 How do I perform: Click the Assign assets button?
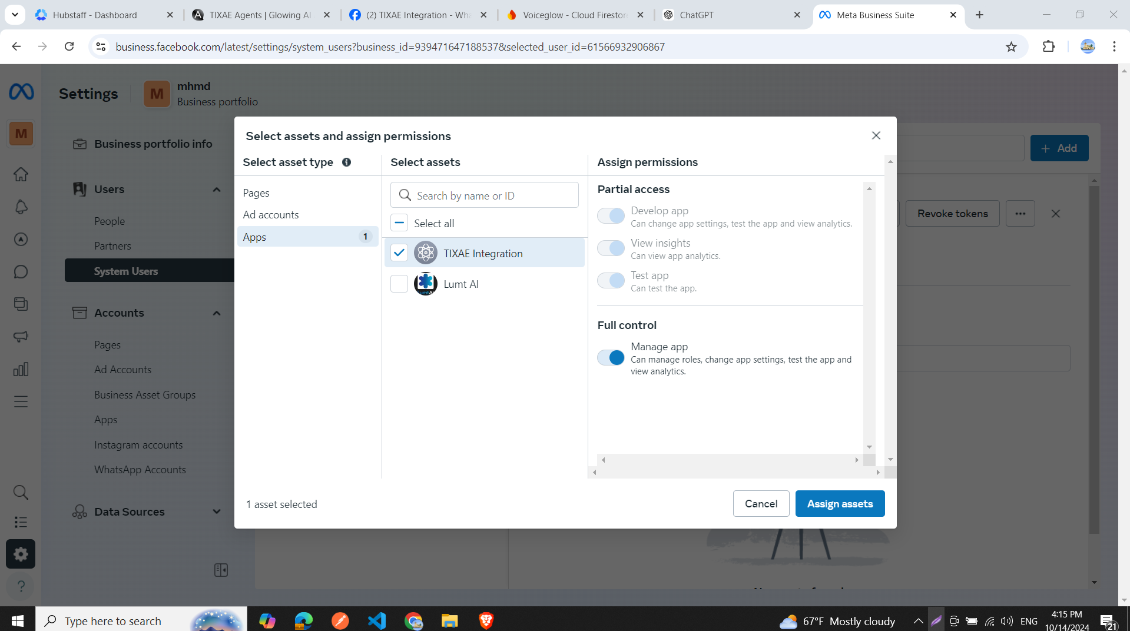point(840,503)
